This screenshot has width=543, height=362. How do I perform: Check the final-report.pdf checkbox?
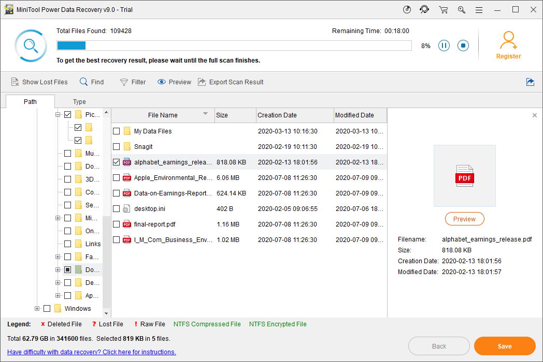pos(117,224)
